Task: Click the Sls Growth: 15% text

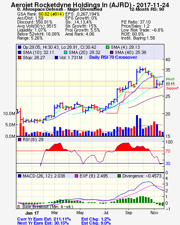Action: click(x=81, y=26)
